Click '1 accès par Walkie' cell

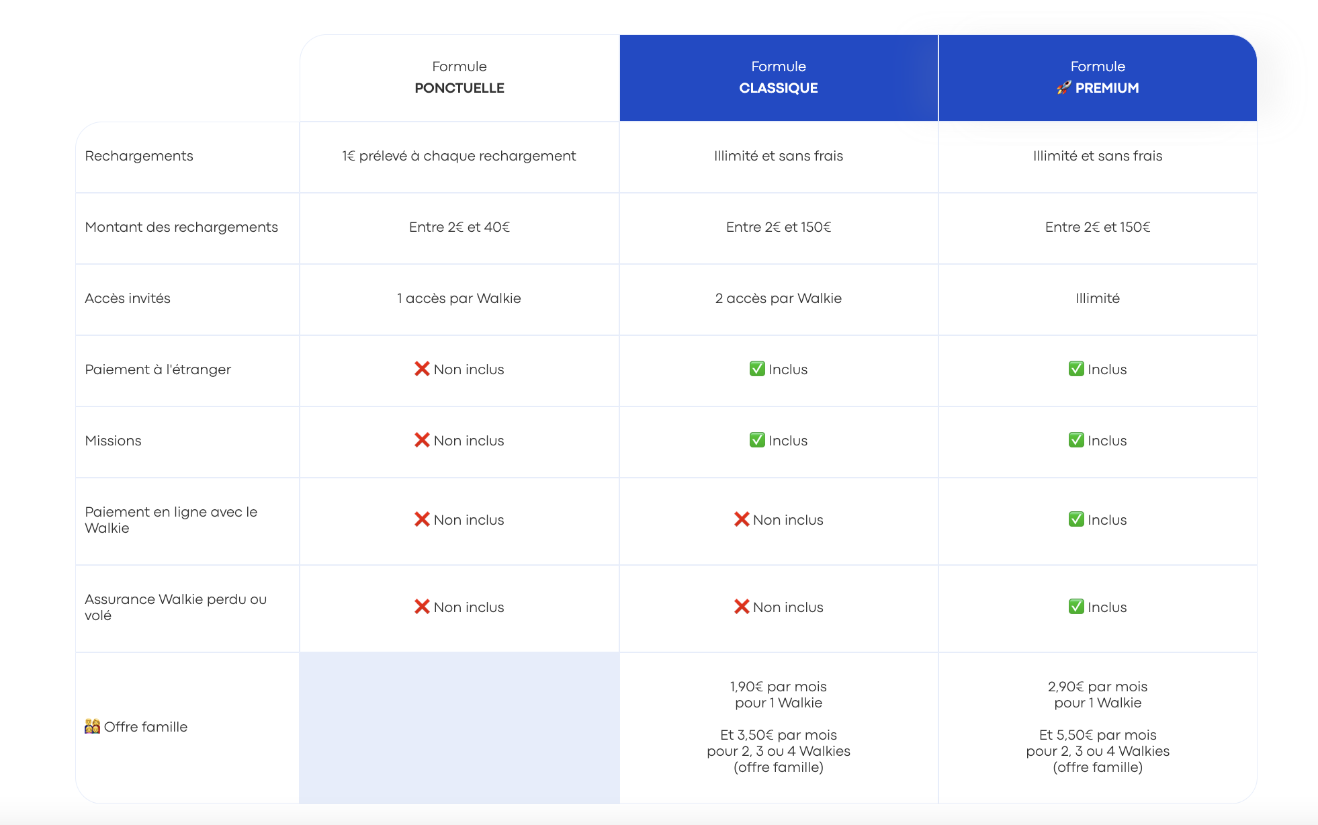[x=459, y=298]
